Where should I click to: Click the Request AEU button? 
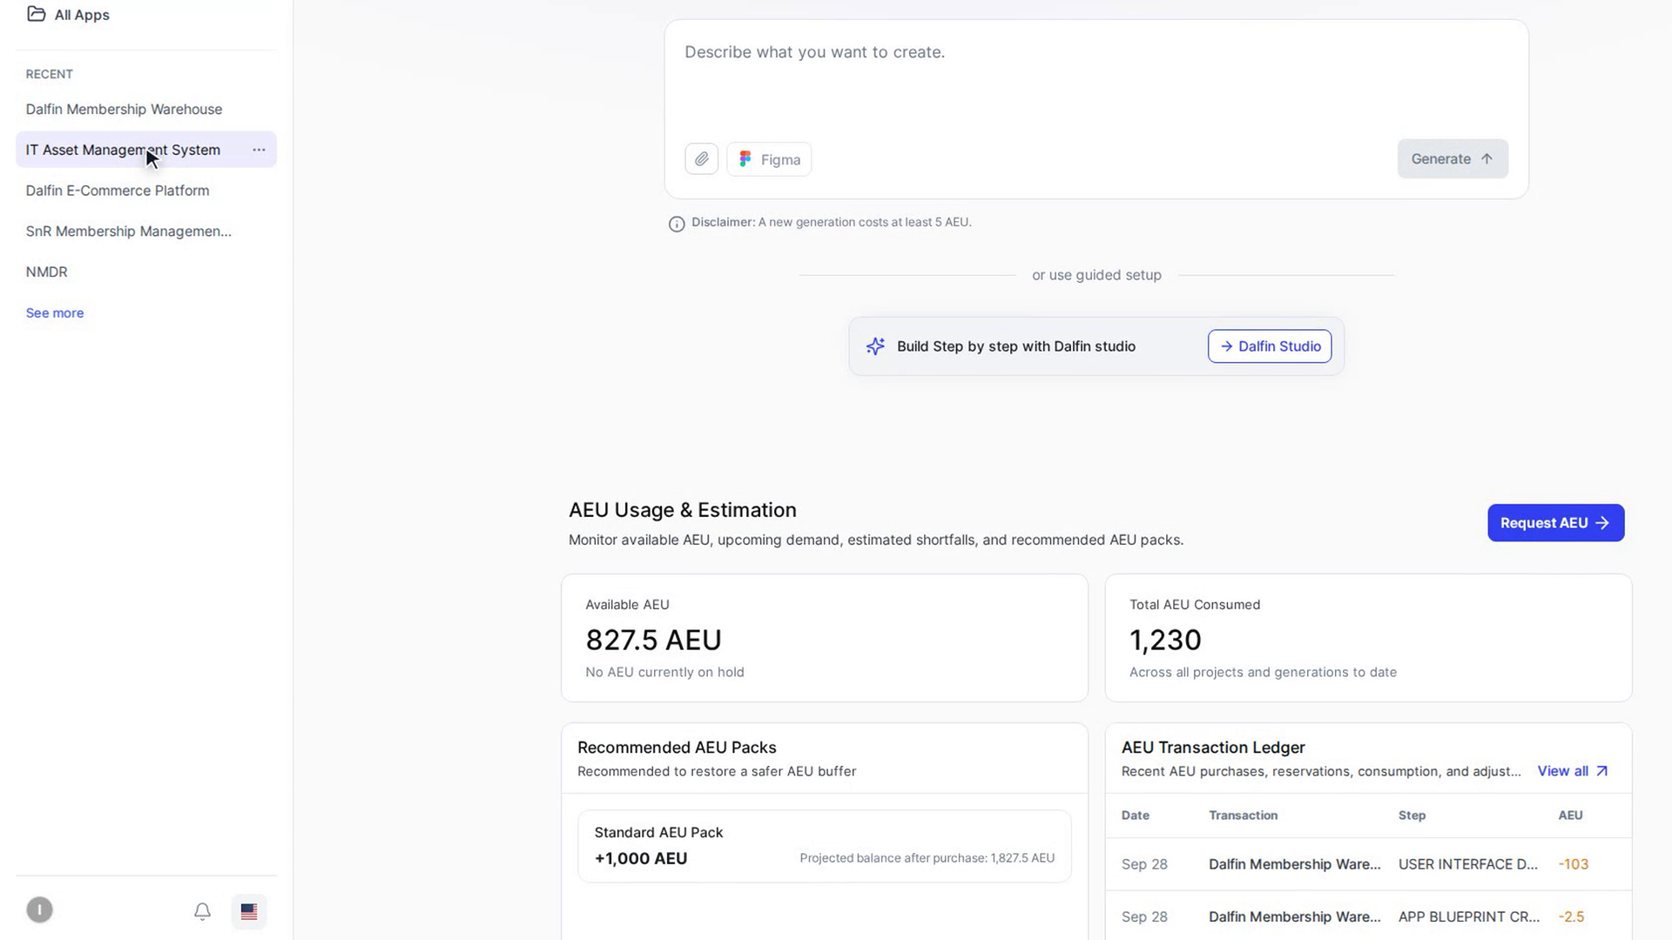pos(1555,523)
